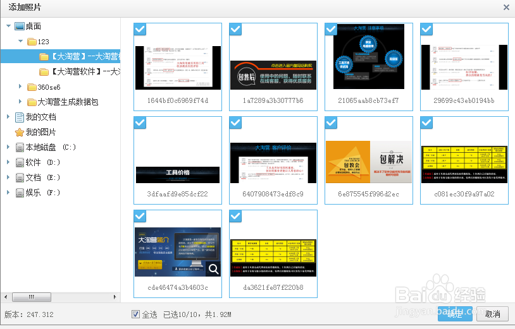Uncheck photo c081ec30f9a97a02

(x=426, y=123)
